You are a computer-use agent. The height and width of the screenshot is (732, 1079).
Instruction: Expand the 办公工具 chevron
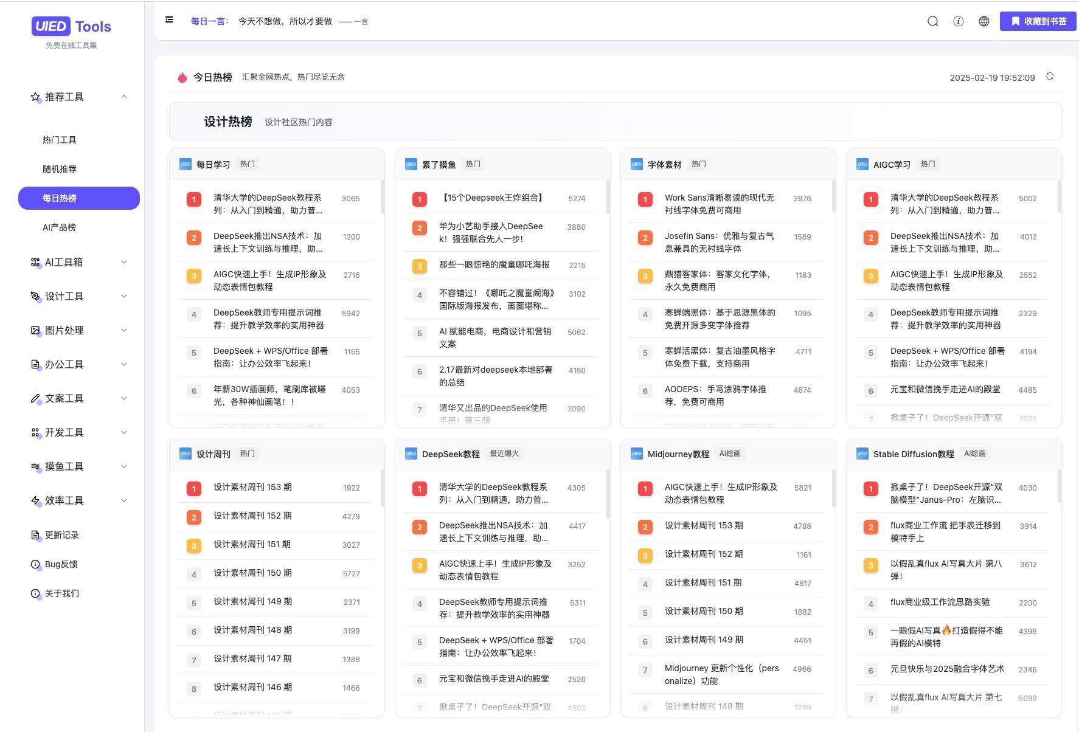pos(124,364)
